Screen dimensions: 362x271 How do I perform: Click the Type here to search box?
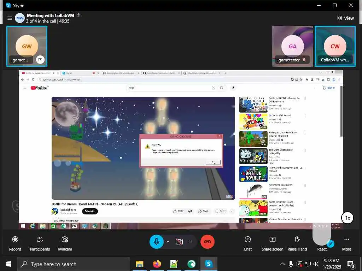(74, 264)
